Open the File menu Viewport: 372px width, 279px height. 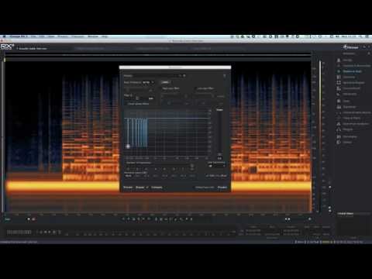tap(33, 36)
